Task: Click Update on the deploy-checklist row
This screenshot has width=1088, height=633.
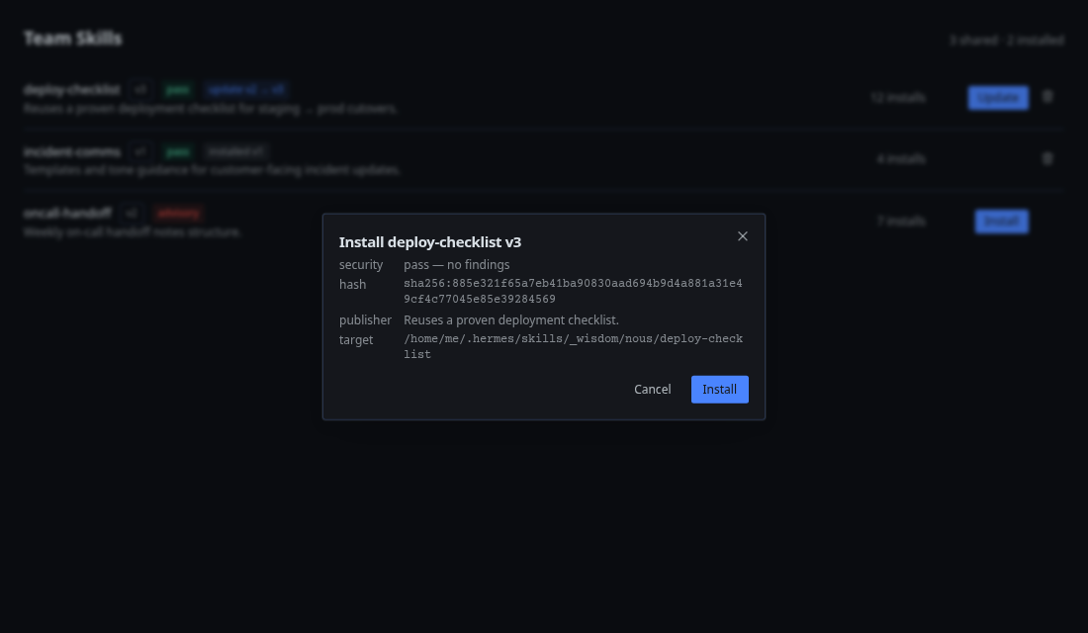Action: (x=999, y=98)
